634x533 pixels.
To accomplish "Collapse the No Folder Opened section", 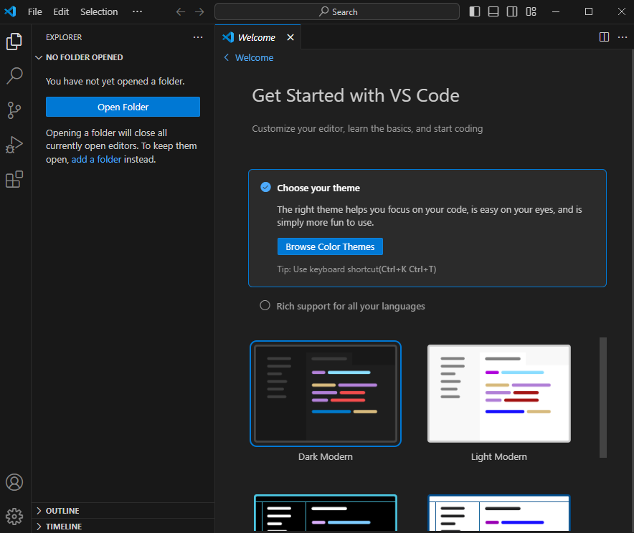I will (x=123, y=57).
